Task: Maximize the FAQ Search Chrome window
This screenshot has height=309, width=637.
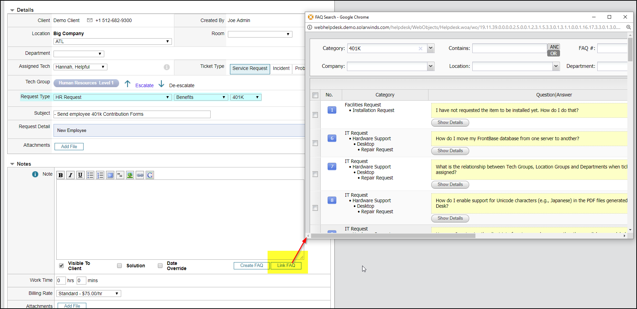Action: [x=609, y=17]
